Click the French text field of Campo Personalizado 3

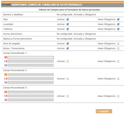pos(31,96)
